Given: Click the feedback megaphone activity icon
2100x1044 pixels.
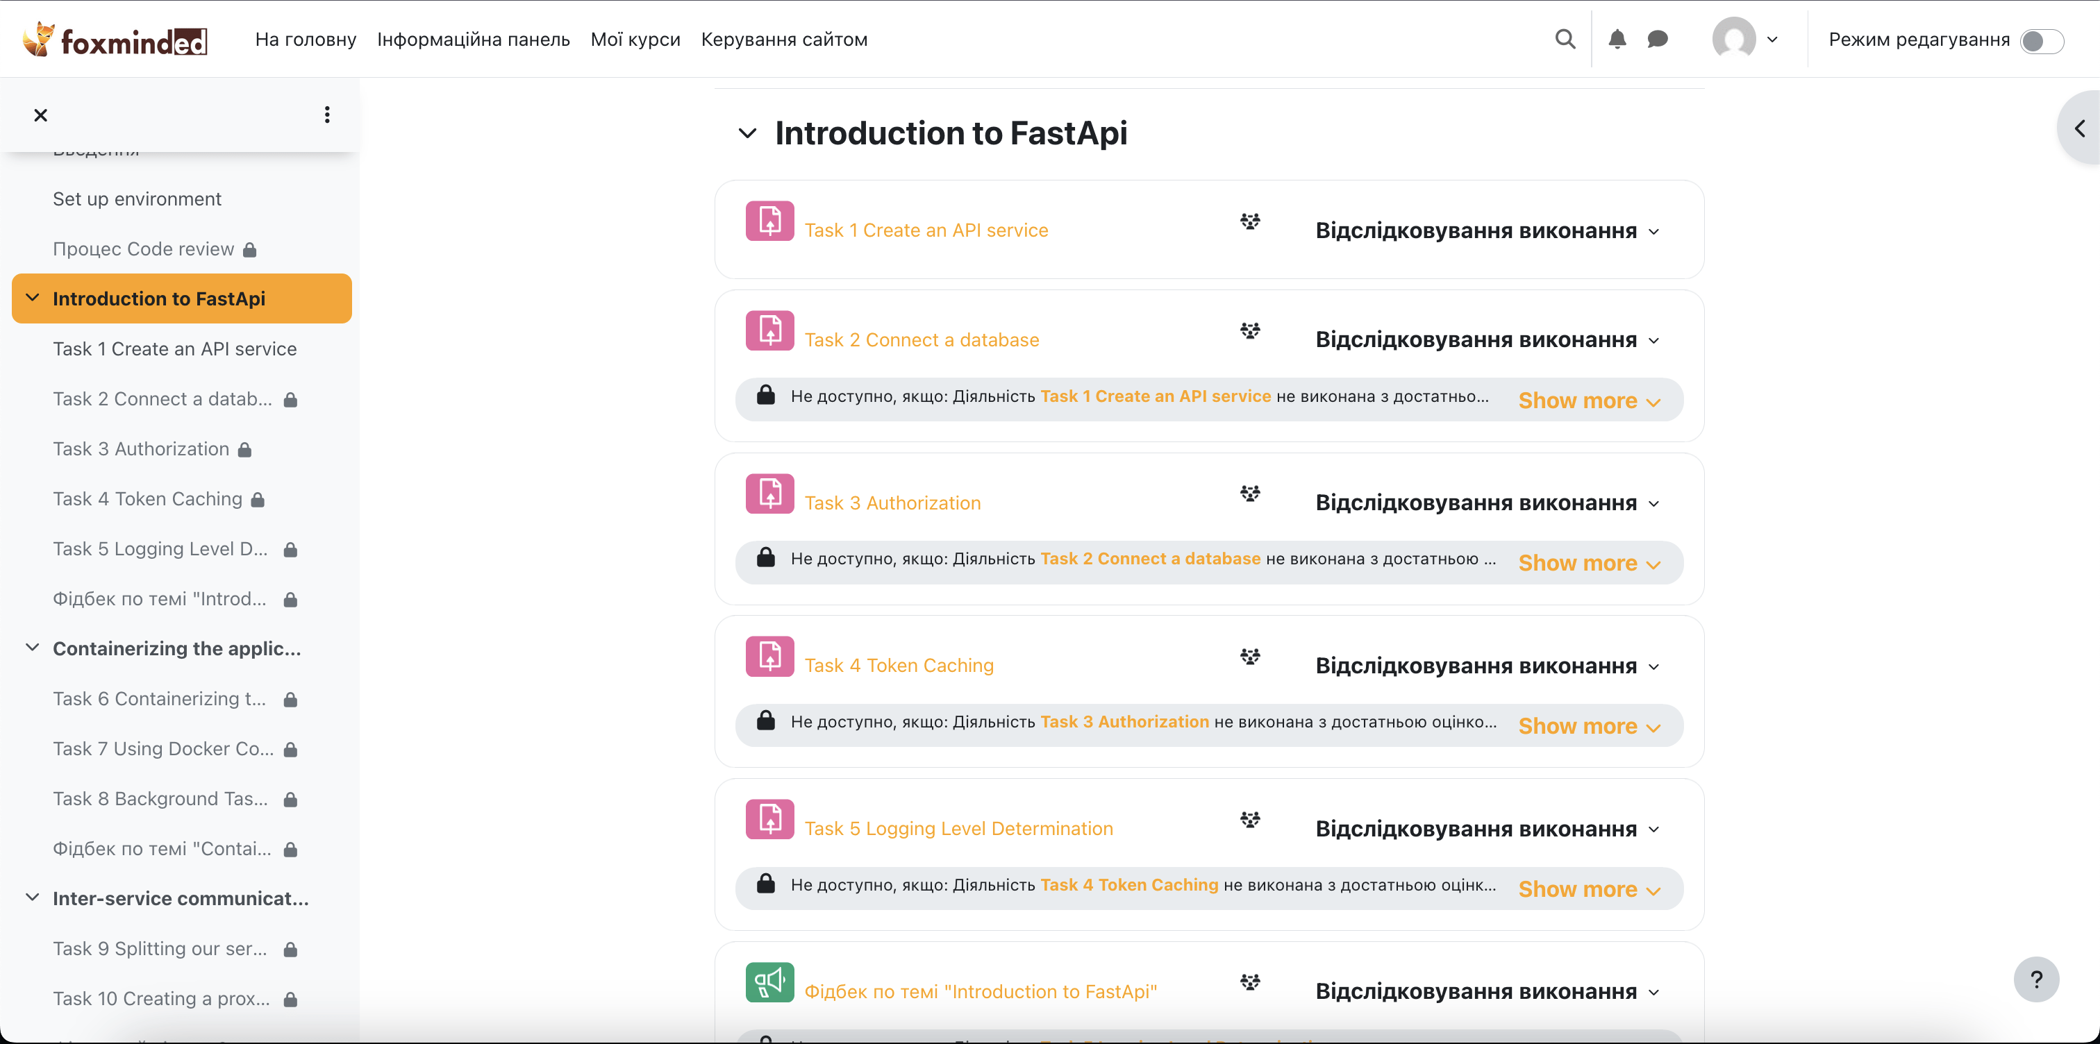Looking at the screenshot, I should 769,982.
